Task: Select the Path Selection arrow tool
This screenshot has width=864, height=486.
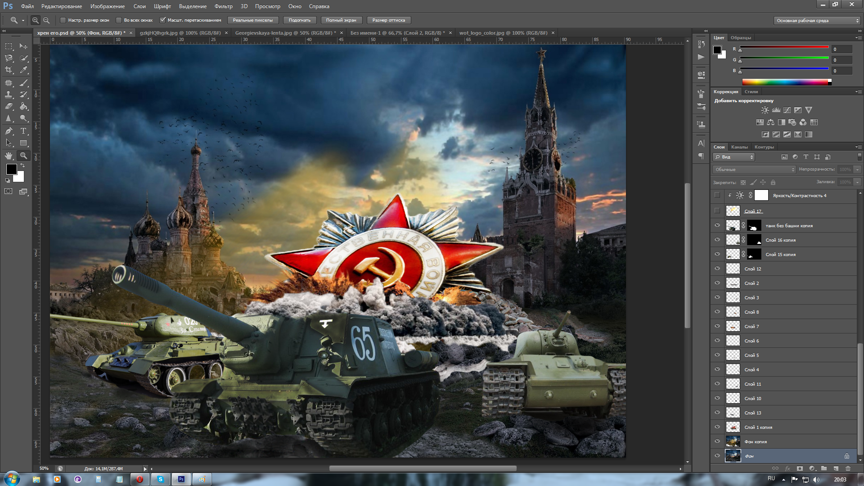Action: [x=9, y=143]
